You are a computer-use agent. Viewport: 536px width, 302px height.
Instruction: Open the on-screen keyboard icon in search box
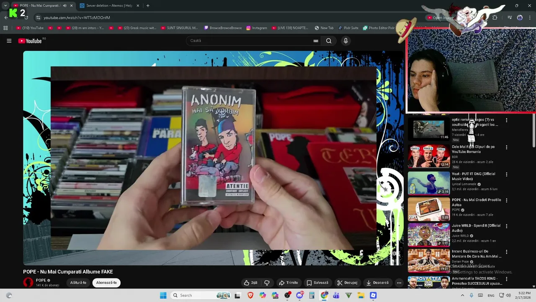point(316,41)
